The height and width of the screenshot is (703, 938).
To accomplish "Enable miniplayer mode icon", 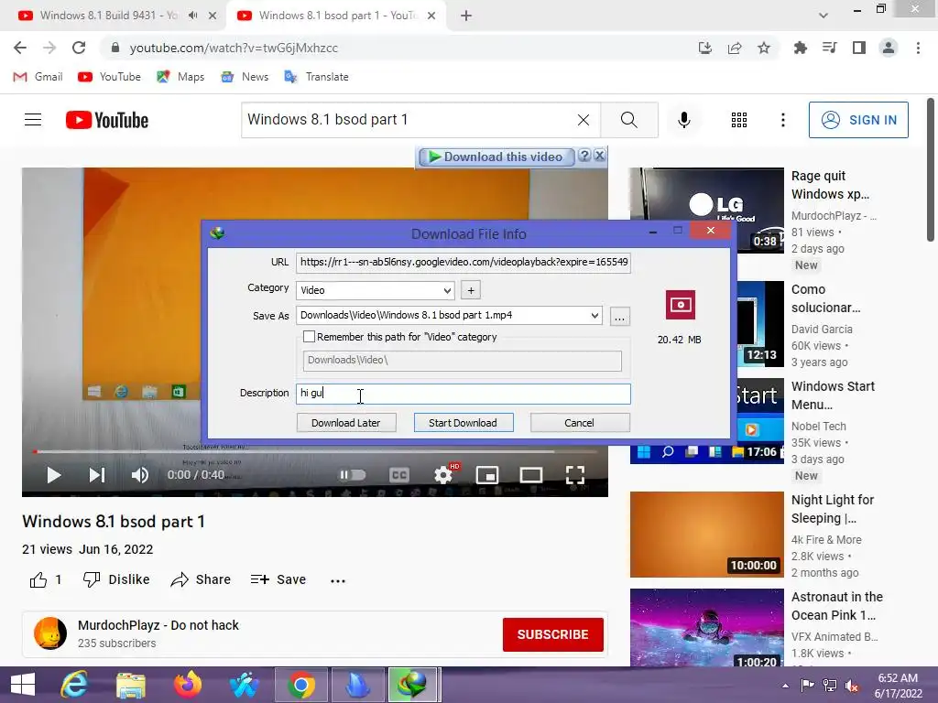I will point(487,475).
